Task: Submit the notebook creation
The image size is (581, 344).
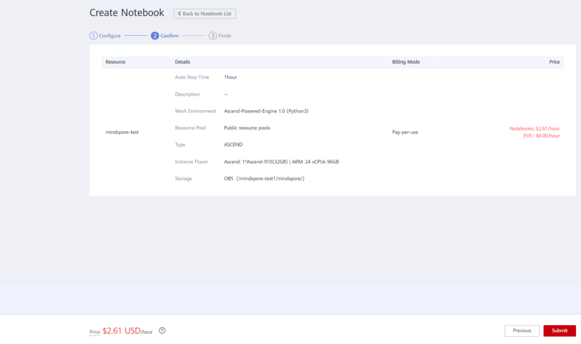Action: click(559, 330)
